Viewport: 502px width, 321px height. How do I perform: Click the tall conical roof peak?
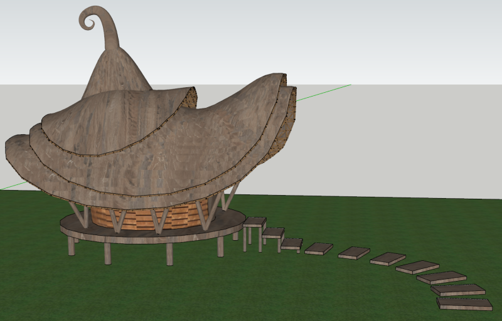[117, 69]
